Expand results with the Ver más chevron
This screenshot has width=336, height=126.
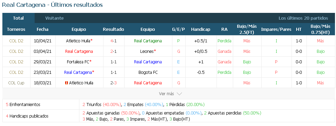(x=179, y=94)
